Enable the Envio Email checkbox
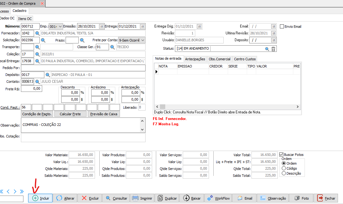 click(282, 27)
